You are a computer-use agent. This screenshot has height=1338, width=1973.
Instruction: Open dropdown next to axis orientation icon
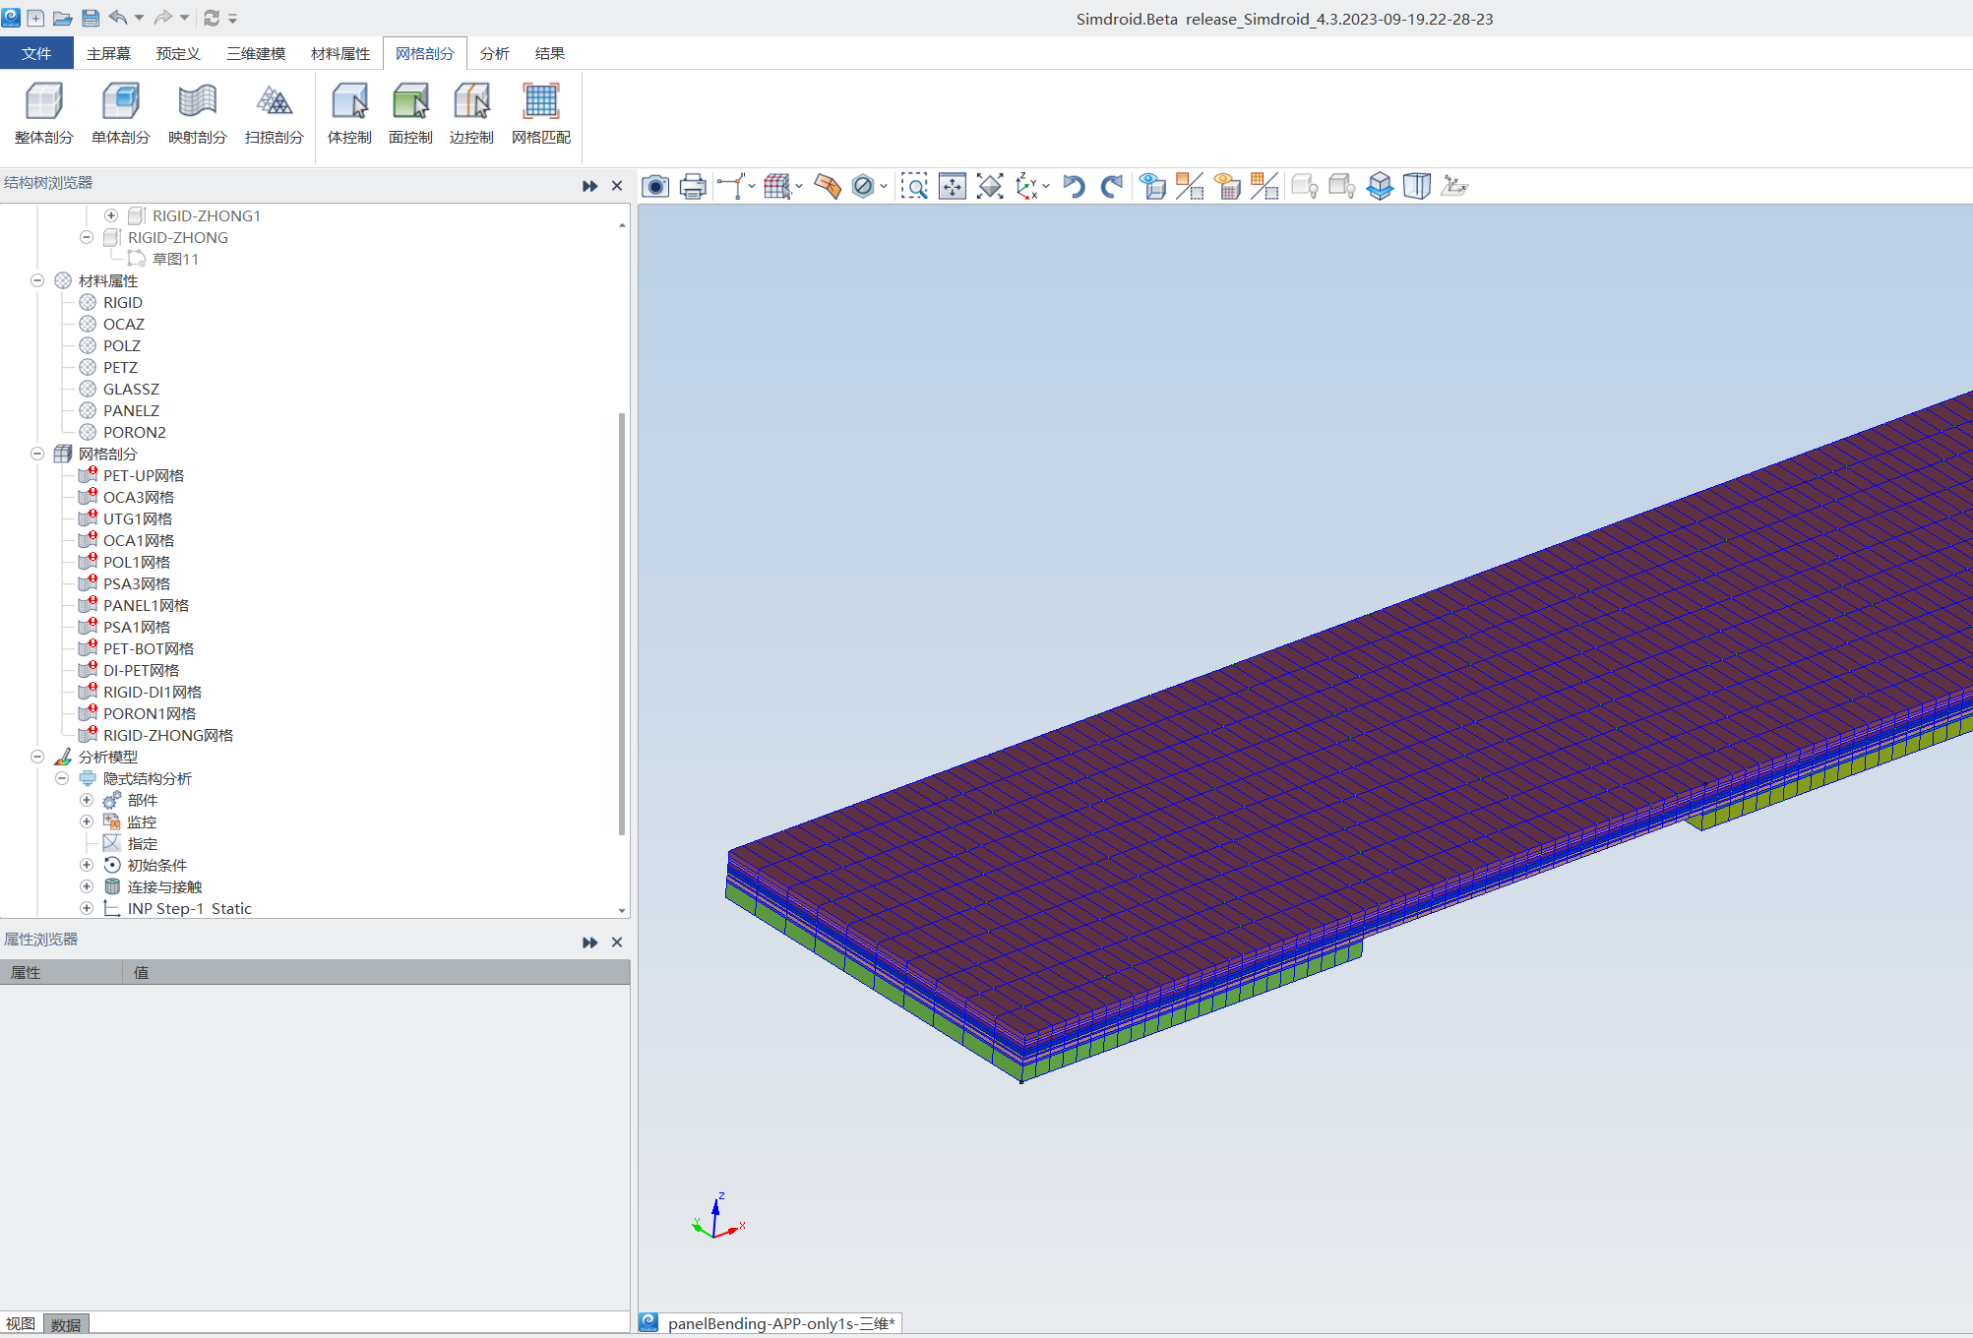pyautogui.click(x=1046, y=186)
